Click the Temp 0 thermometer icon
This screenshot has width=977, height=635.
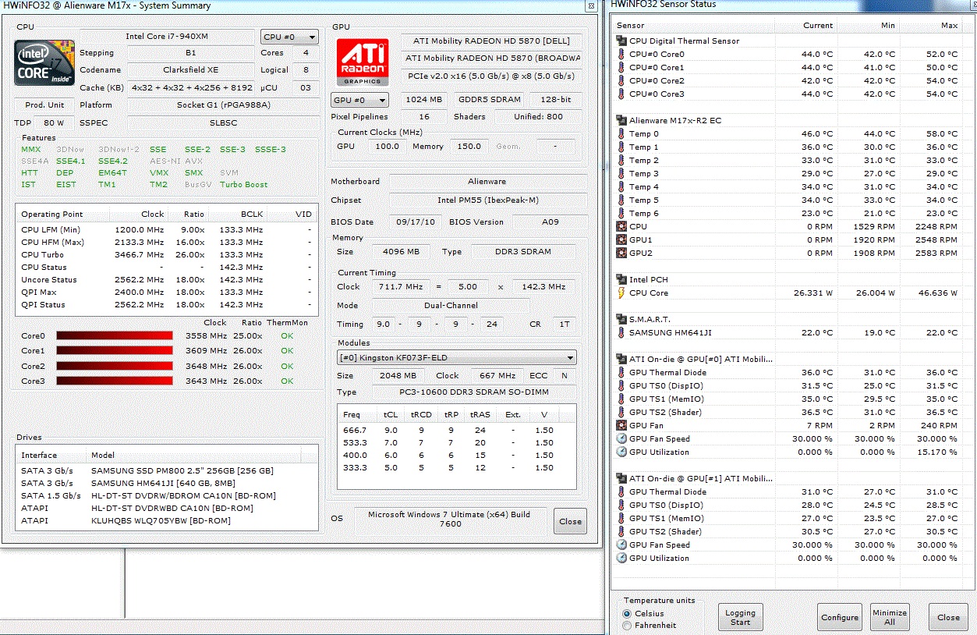tap(621, 133)
